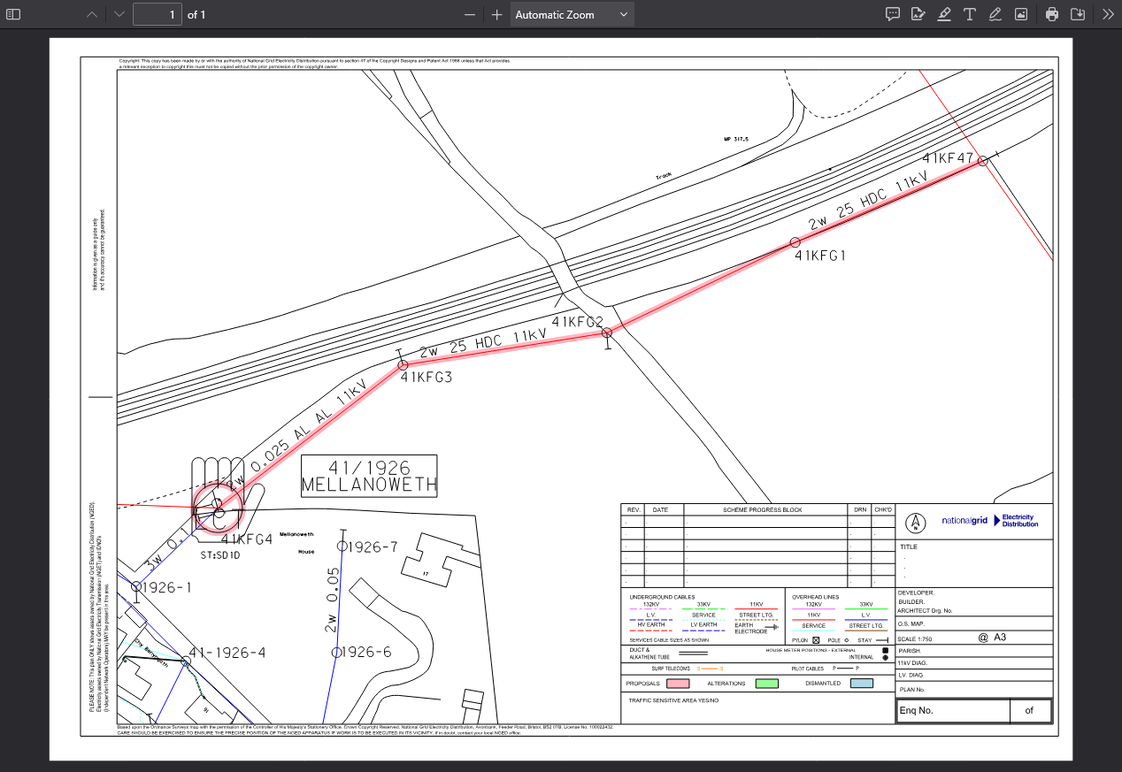The height and width of the screenshot is (772, 1122).
Task: Save the PDF with the download icon
Action: (x=1078, y=14)
